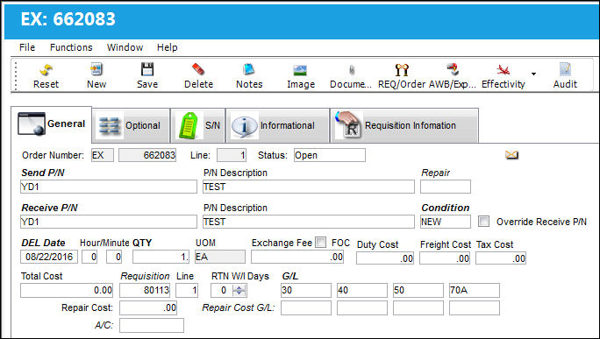Click the order Line number field
600x339 pixels.
[232, 155]
